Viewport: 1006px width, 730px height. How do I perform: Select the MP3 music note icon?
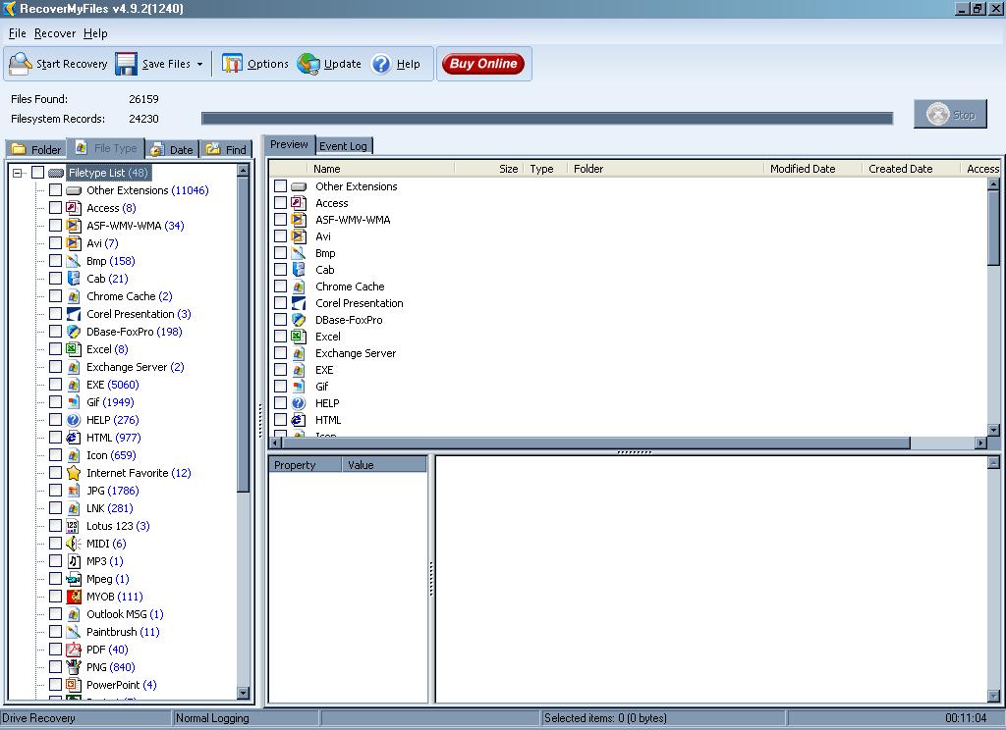tap(74, 561)
